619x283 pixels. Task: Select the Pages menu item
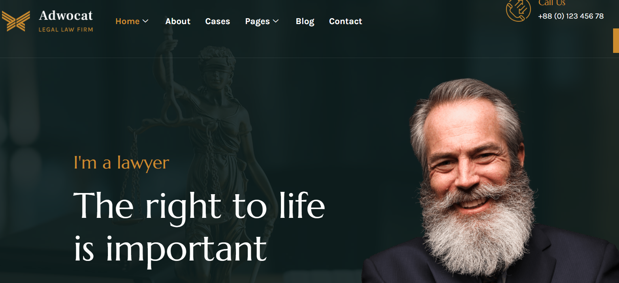(257, 22)
